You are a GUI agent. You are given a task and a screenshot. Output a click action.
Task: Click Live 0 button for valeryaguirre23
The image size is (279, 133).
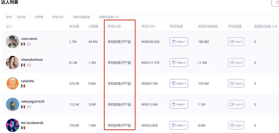point(236,105)
